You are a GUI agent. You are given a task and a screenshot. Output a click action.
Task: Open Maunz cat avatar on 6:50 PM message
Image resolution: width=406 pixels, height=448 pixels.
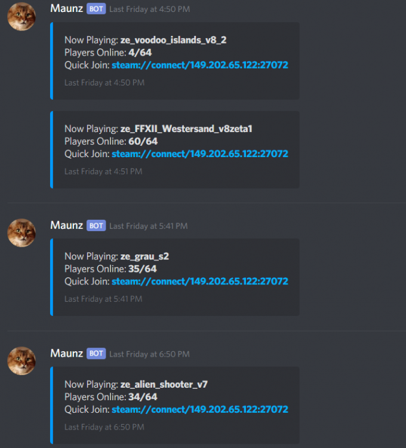(x=21, y=361)
